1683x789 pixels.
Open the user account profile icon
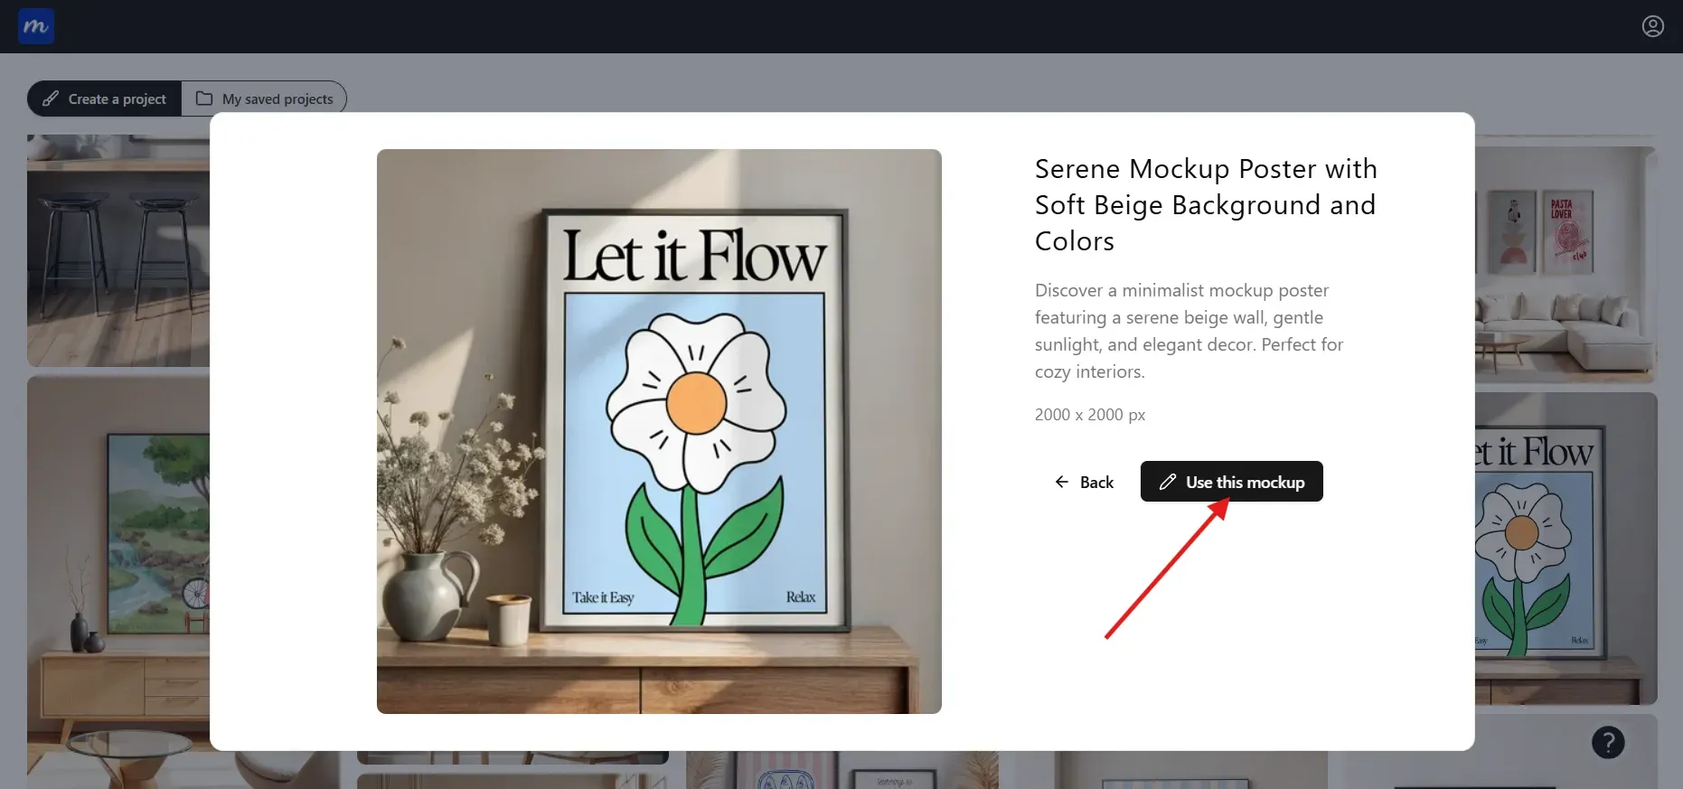[1652, 26]
